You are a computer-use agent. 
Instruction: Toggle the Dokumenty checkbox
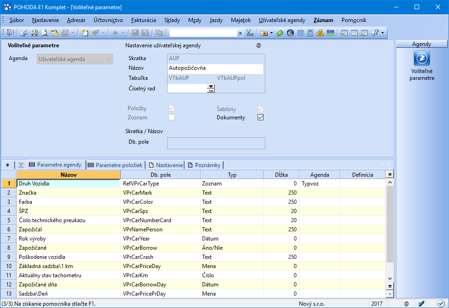(x=261, y=118)
